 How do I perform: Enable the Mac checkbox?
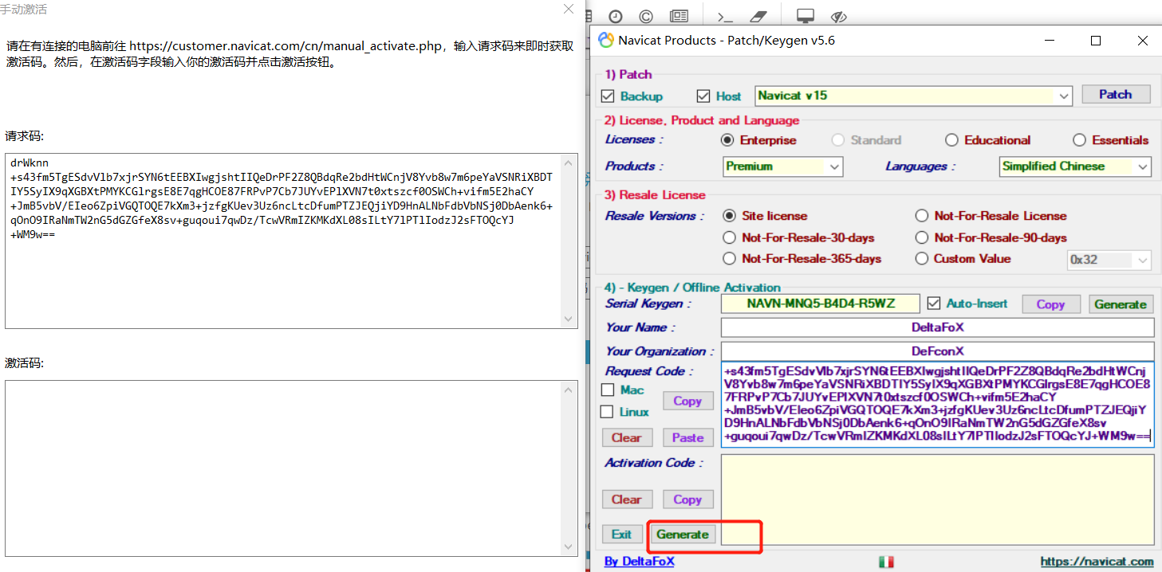point(608,390)
